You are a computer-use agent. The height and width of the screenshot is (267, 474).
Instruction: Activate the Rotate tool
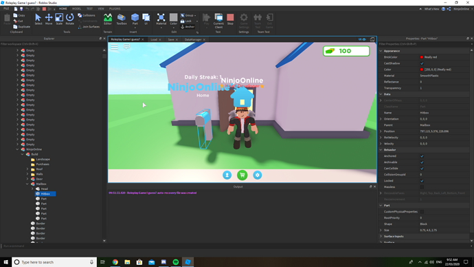click(x=70, y=19)
